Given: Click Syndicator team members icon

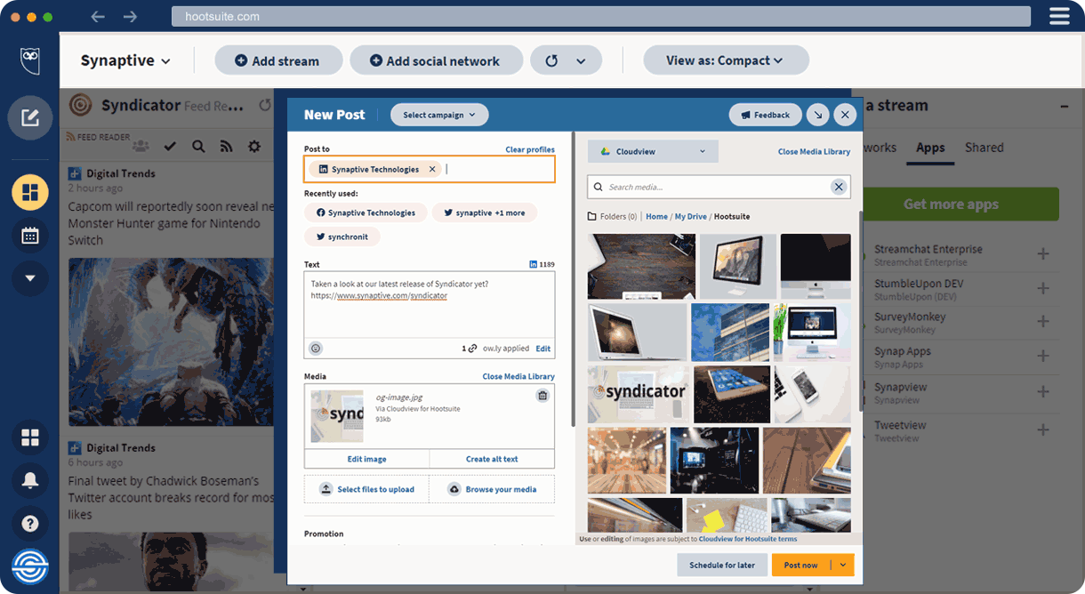Looking at the screenshot, I should coord(142,146).
